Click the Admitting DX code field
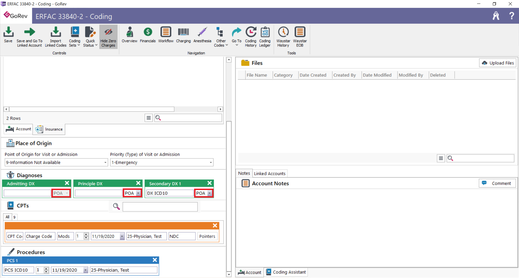The height and width of the screenshot is (278, 519). point(27,193)
